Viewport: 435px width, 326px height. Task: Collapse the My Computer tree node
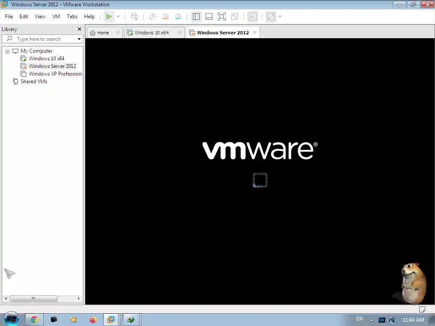click(8, 51)
